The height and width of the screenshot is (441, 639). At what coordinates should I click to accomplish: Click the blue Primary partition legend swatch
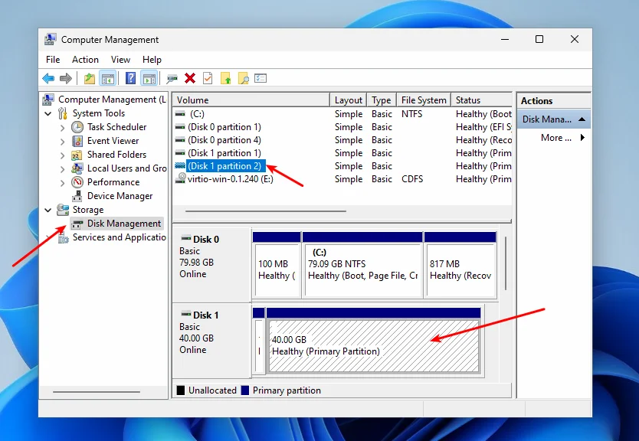(x=245, y=390)
